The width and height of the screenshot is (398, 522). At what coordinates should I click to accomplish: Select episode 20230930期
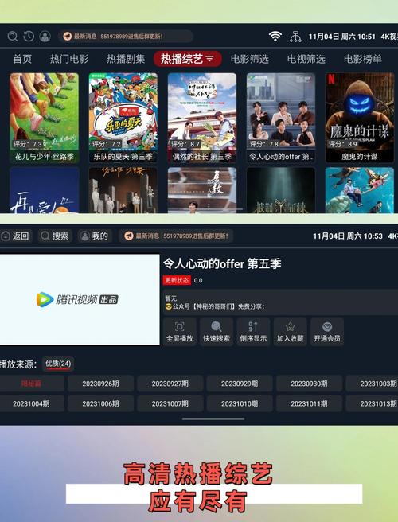pyautogui.click(x=309, y=384)
